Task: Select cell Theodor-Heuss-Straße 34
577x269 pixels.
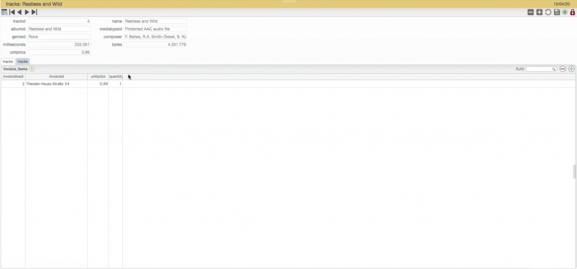Action: pyautogui.click(x=56, y=84)
